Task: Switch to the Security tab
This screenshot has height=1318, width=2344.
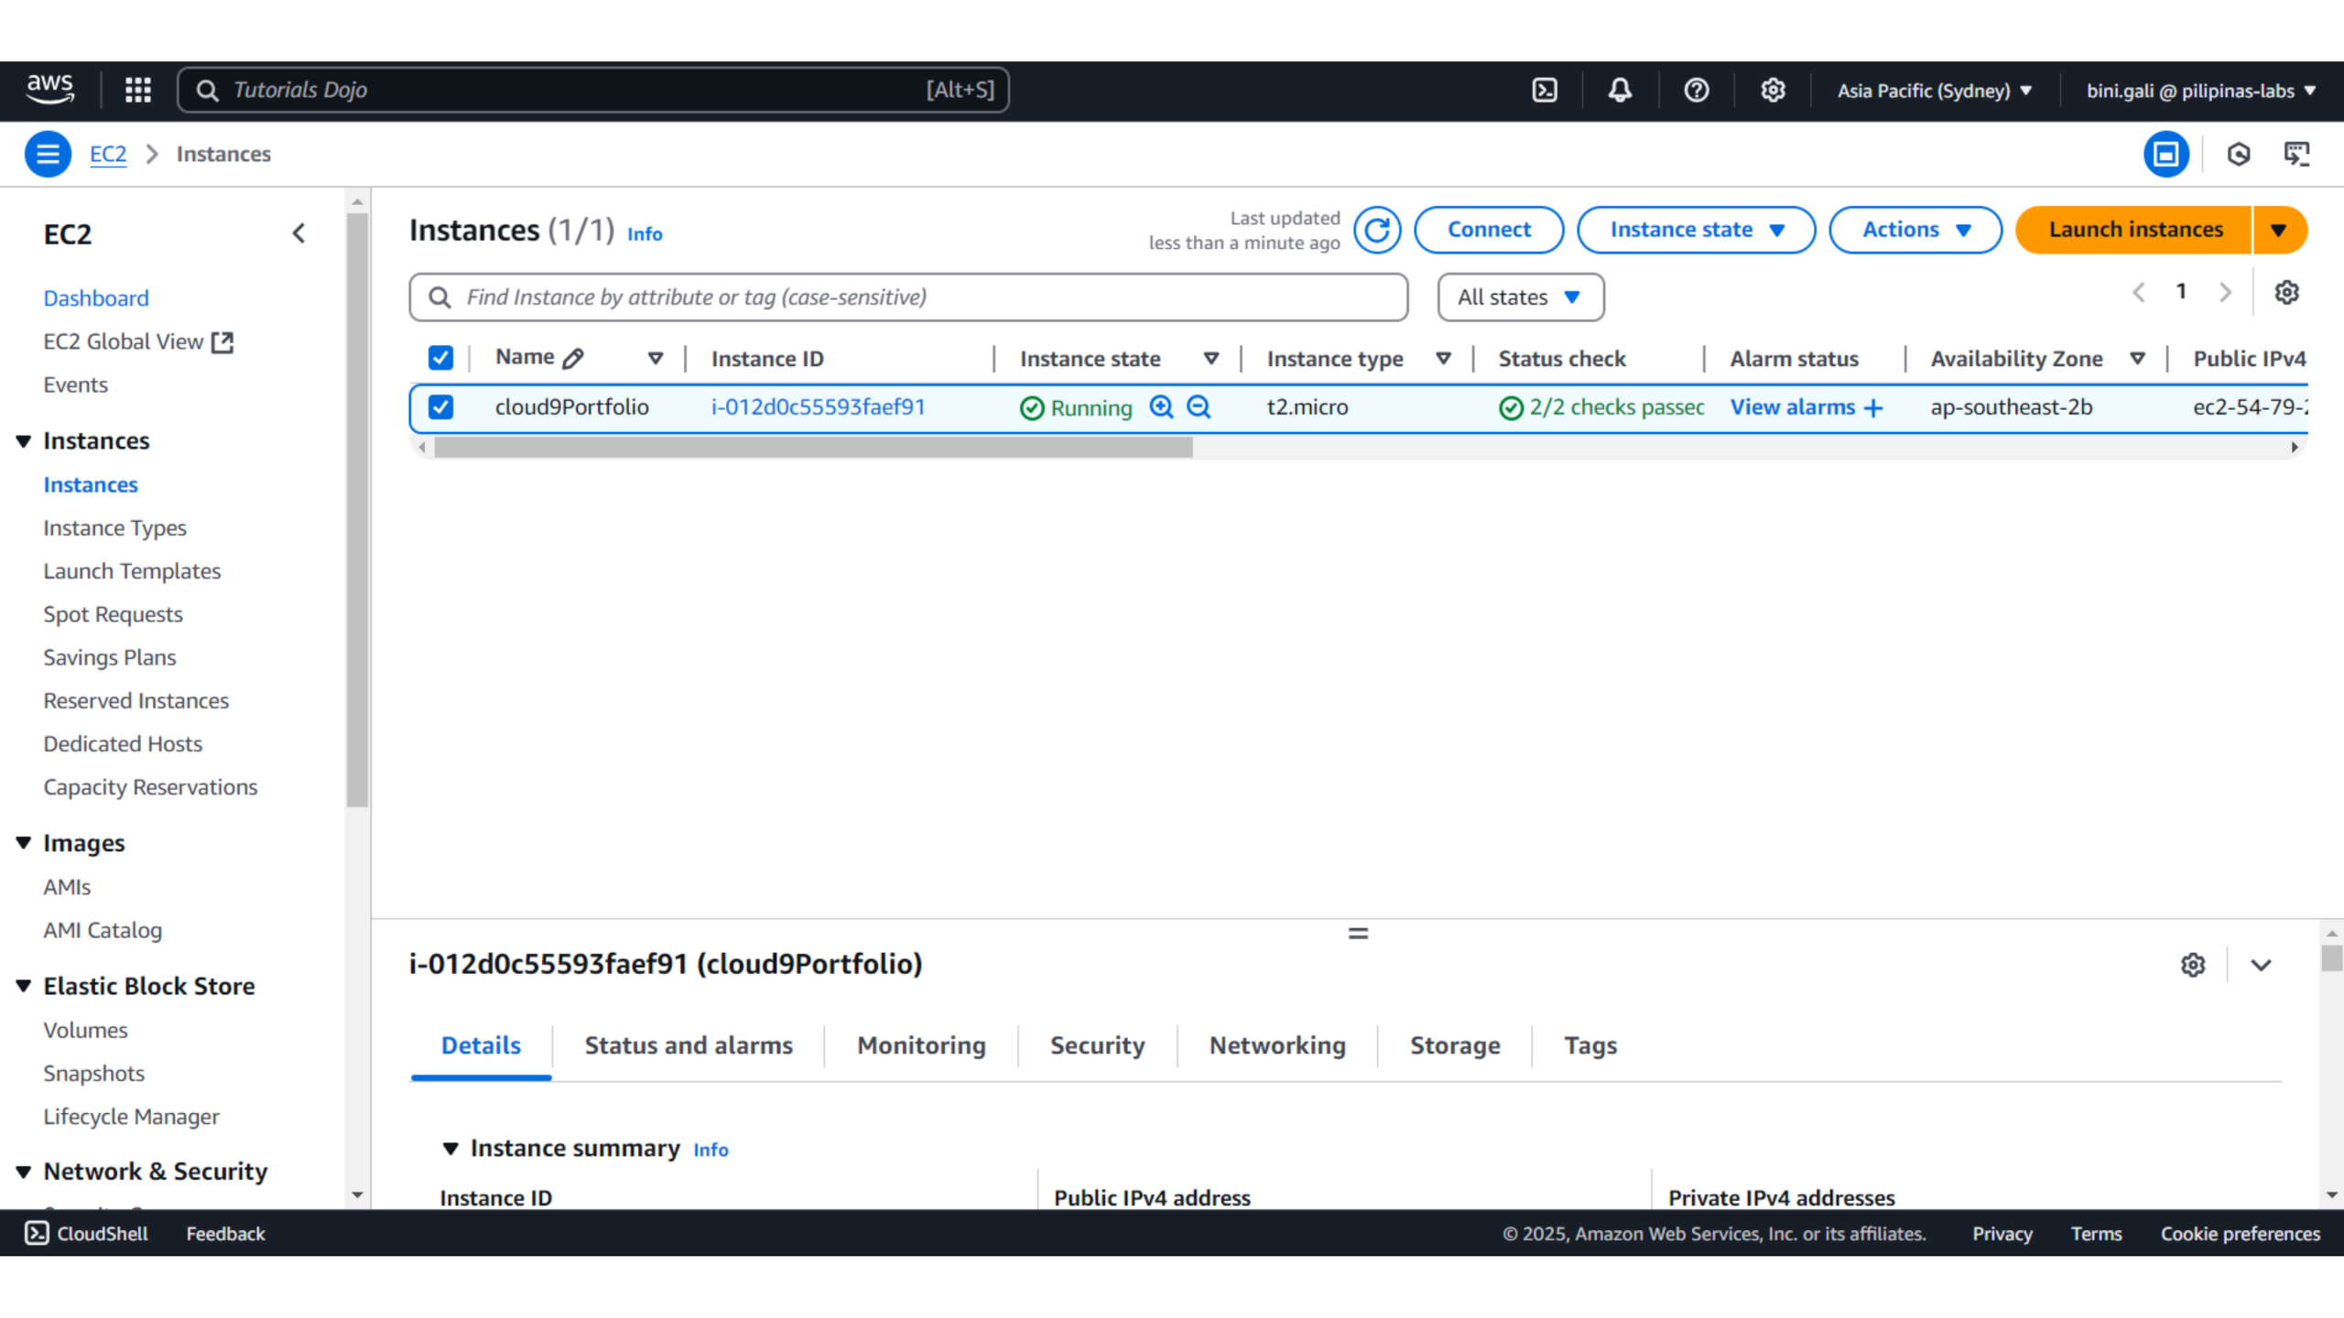Action: [x=1097, y=1045]
